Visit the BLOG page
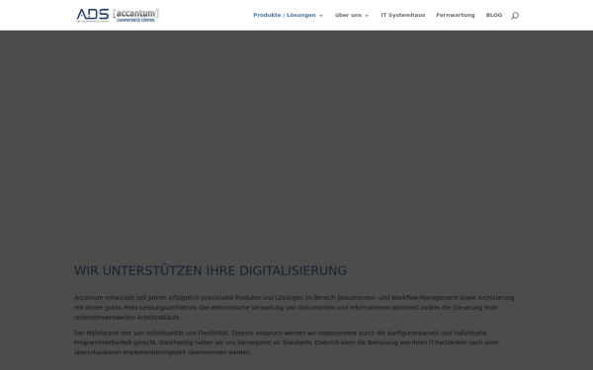 point(494,15)
